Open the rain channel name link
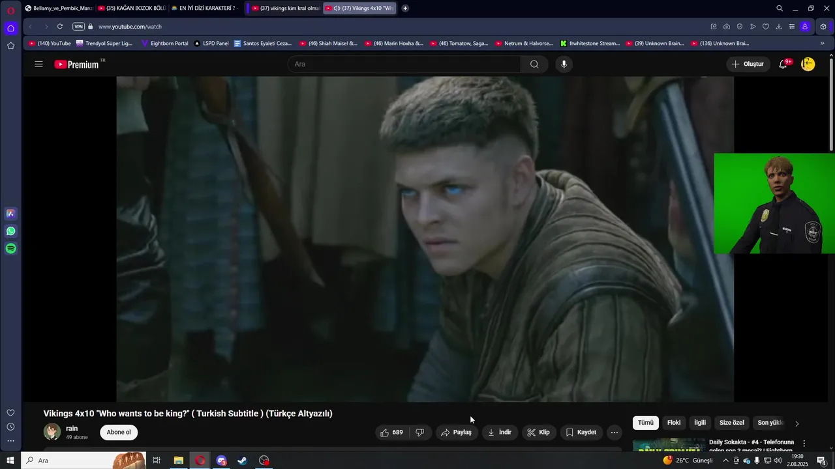 pos(72,429)
